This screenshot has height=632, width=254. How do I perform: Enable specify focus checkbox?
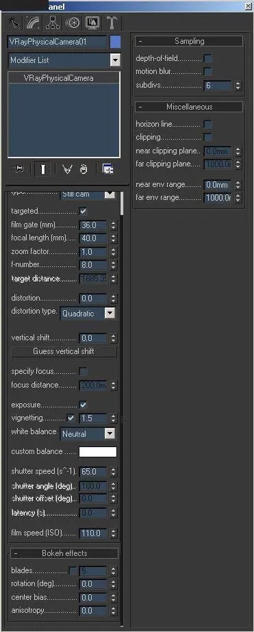click(x=84, y=371)
